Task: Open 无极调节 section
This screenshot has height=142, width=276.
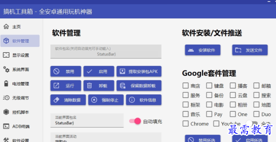Action: 20,98
